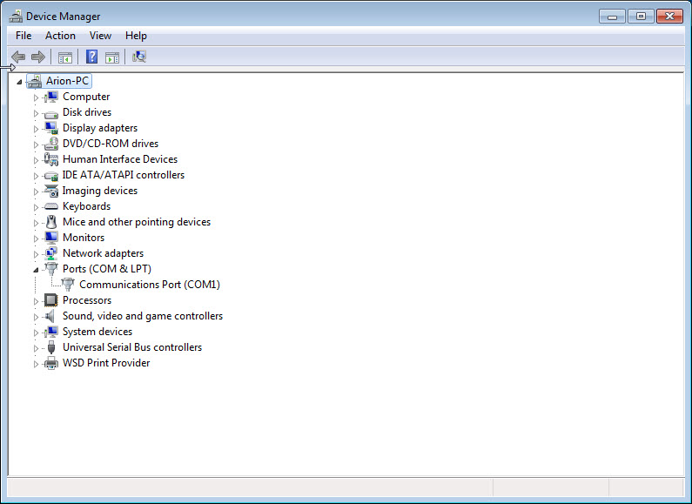The width and height of the screenshot is (692, 504).
Task: Click the Imaging devices camera icon
Action: 51,191
